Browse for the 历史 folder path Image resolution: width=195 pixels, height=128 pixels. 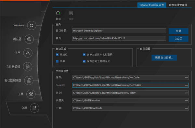[x=186, y=93]
